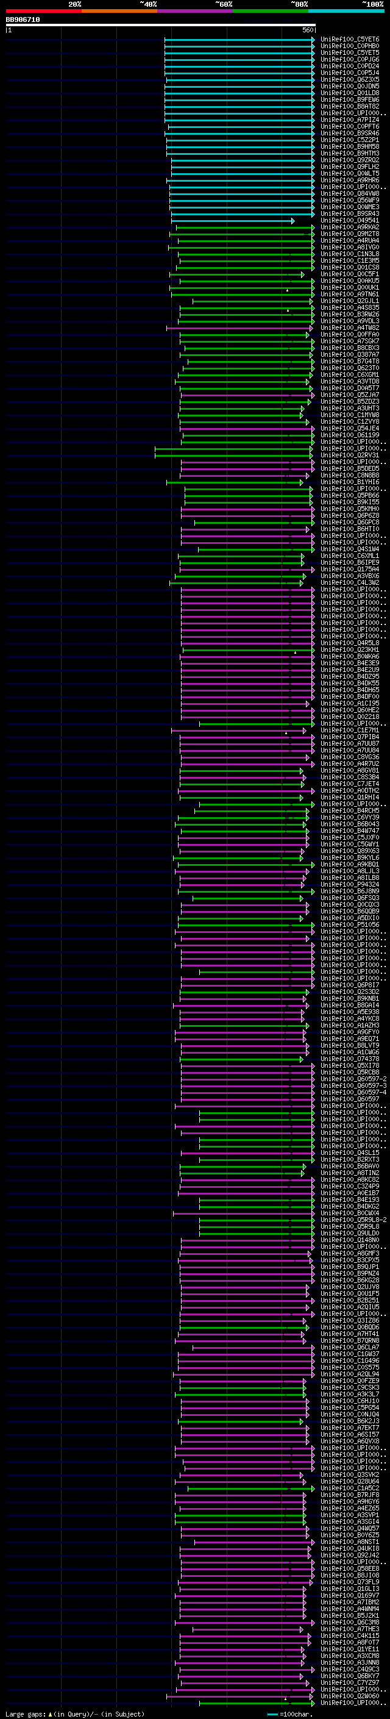Select the UniRef100_Q0C5F1 label
The width and height of the screenshot is (390, 1719).
pyautogui.click(x=350, y=274)
